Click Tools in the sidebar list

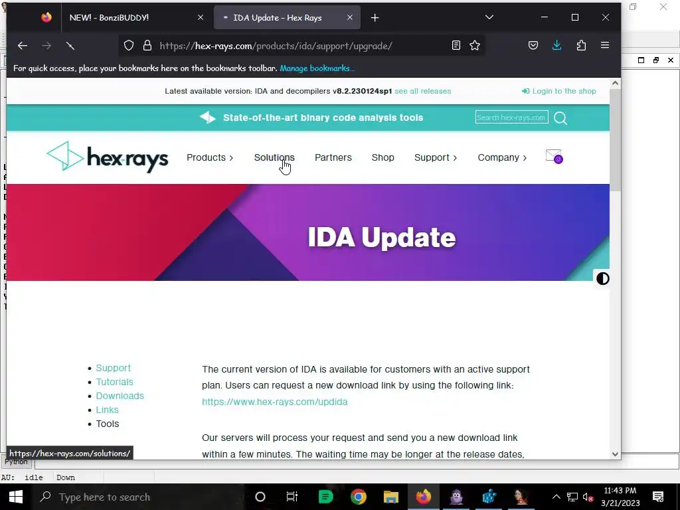pyautogui.click(x=107, y=424)
